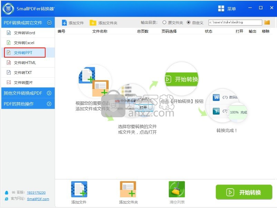Select 文件转图片 in sidebar
The width and height of the screenshot is (277, 208).
28,82
